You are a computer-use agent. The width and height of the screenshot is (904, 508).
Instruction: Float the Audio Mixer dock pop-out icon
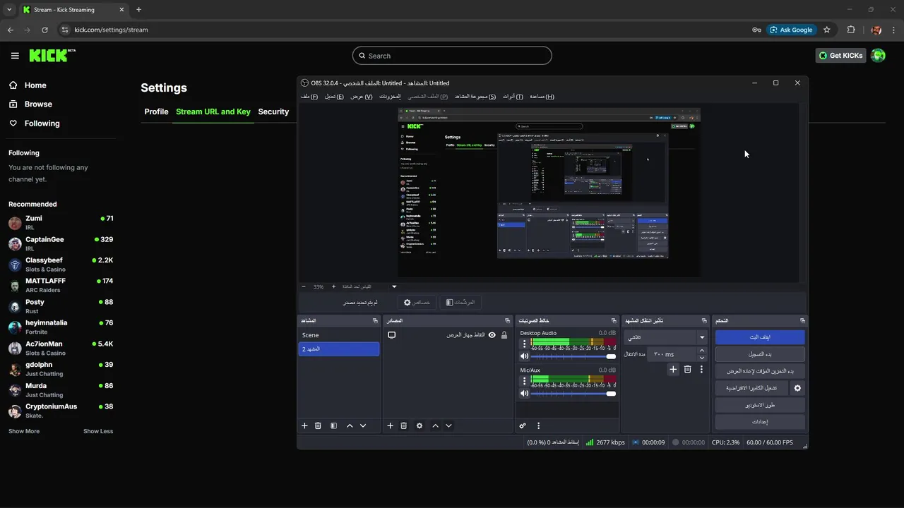click(x=614, y=321)
